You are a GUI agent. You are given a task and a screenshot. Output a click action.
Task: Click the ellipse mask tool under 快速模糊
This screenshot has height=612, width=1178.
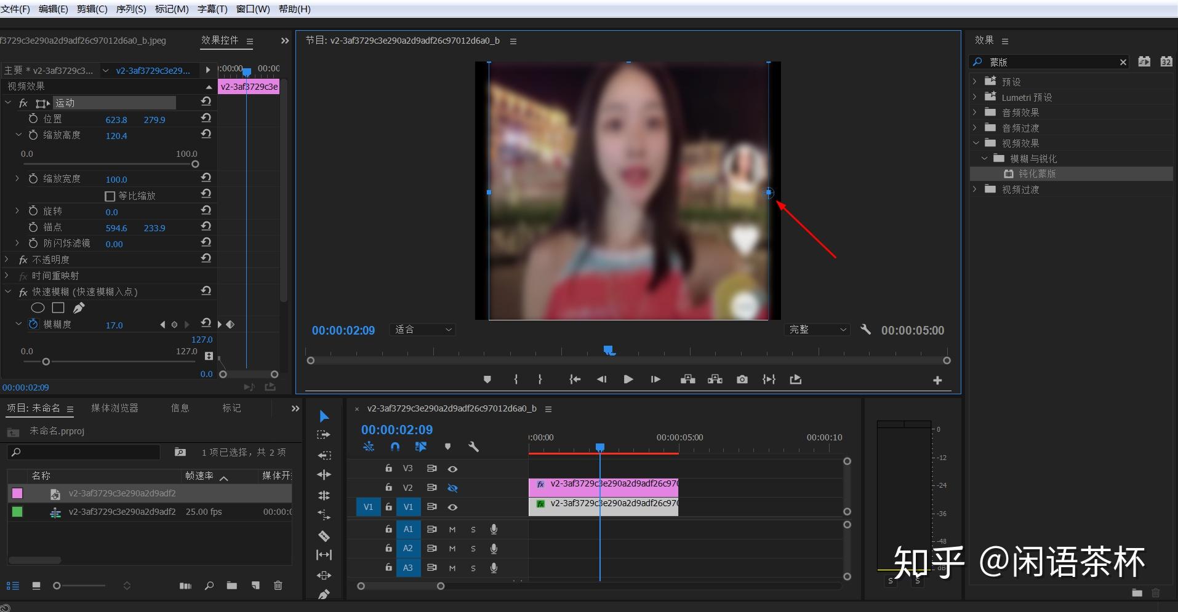pyautogui.click(x=38, y=308)
